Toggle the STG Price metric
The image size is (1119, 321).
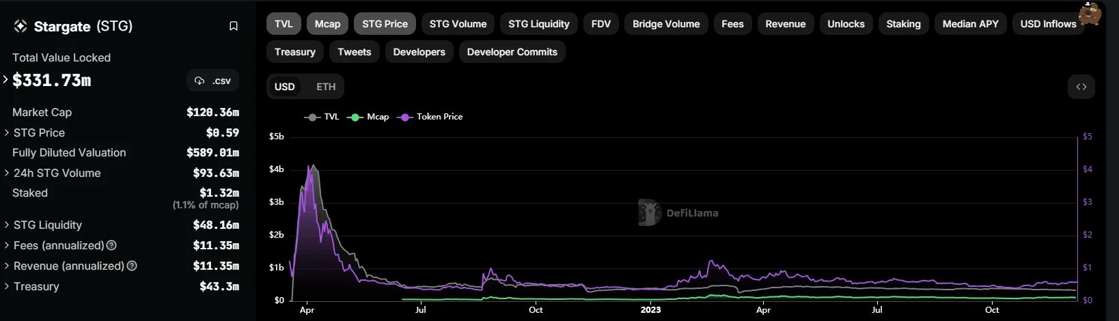[385, 24]
